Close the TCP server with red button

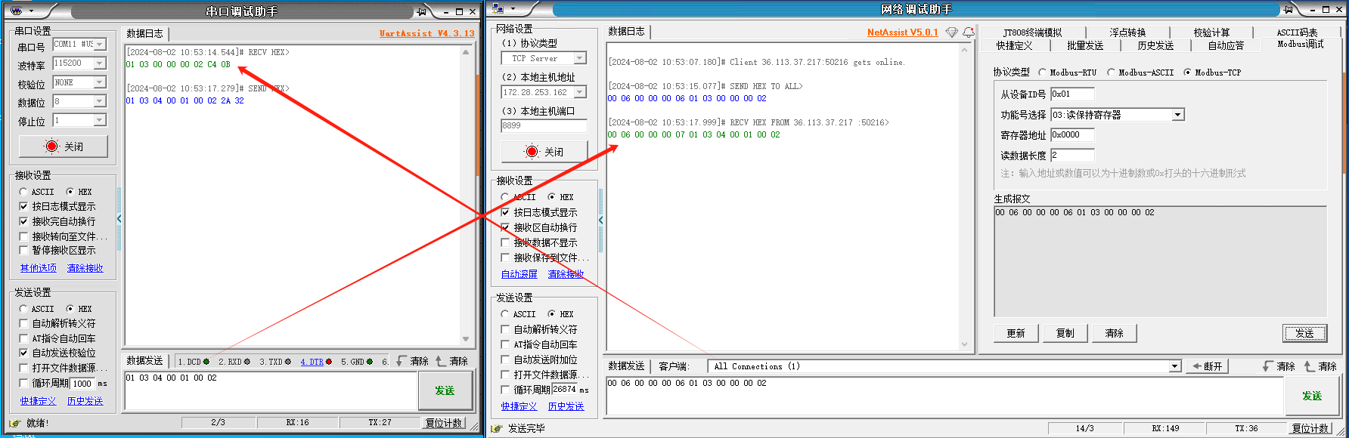544,152
